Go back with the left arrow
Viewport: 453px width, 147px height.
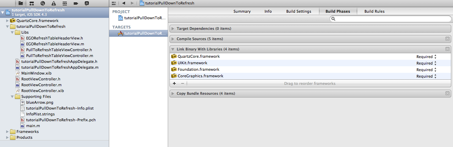click(x=123, y=3)
